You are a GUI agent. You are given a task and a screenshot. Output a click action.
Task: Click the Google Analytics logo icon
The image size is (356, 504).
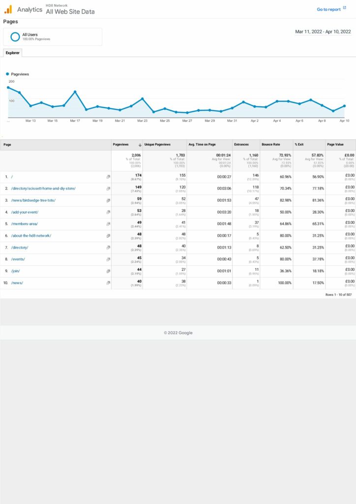click(x=8, y=9)
